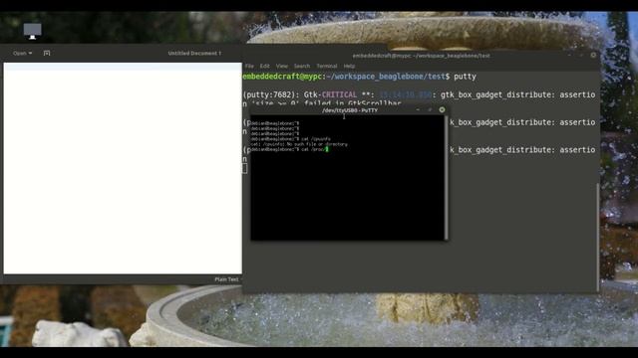Click the terminal window title bar text

(421, 56)
